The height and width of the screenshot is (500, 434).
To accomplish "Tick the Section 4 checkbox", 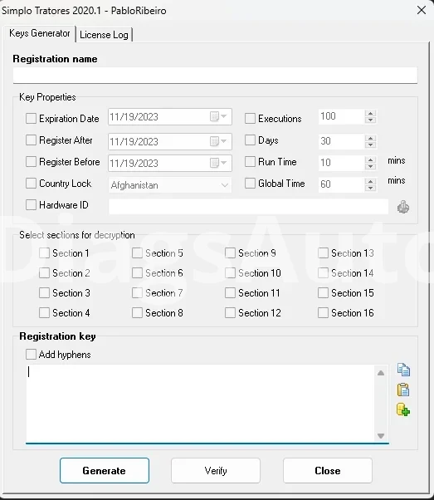I will click(x=44, y=313).
